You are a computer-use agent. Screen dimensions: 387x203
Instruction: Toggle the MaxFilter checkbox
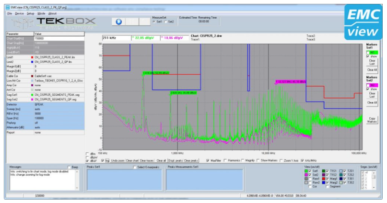click(x=207, y=160)
